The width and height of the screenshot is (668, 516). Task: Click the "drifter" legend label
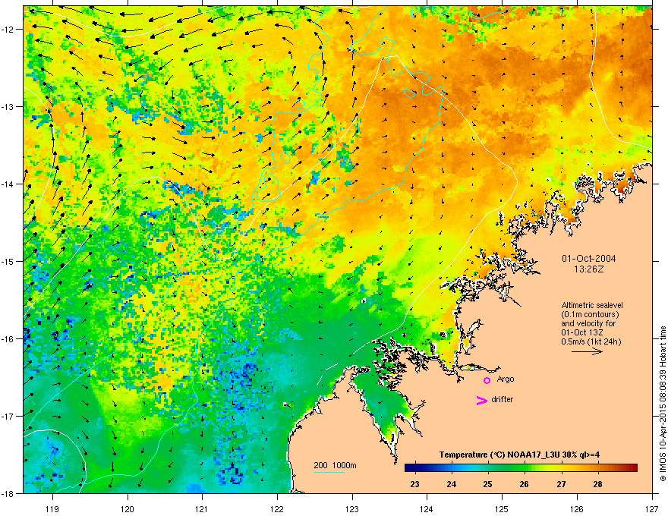(x=503, y=399)
